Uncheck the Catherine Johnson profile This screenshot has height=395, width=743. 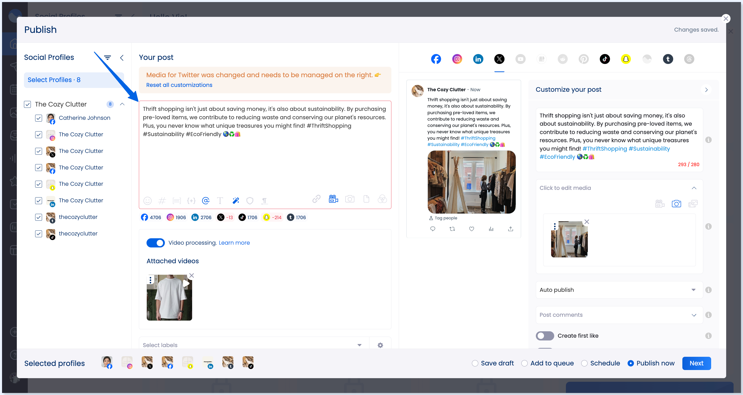click(39, 118)
